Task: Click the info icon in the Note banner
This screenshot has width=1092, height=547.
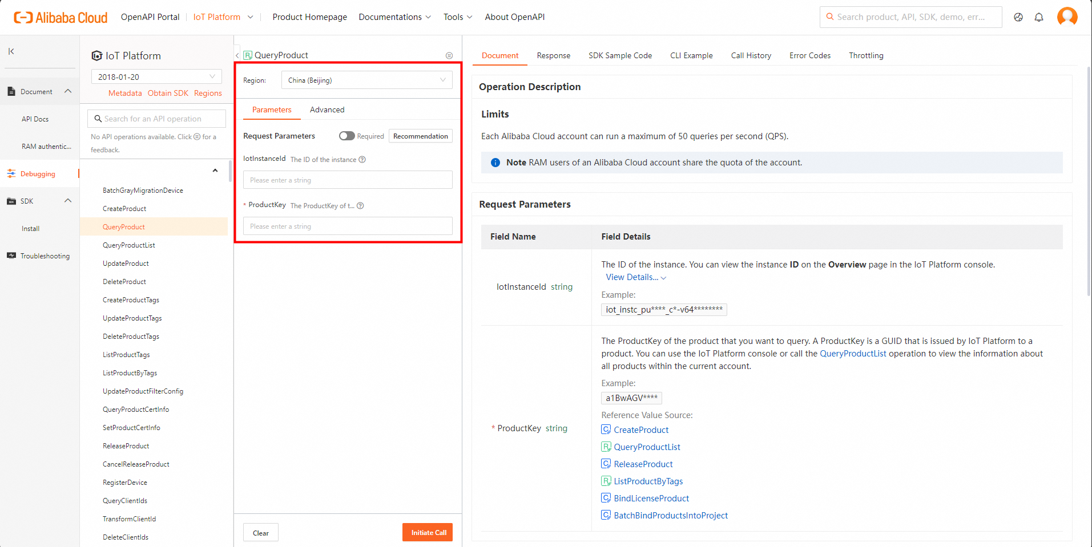Action: click(x=495, y=163)
